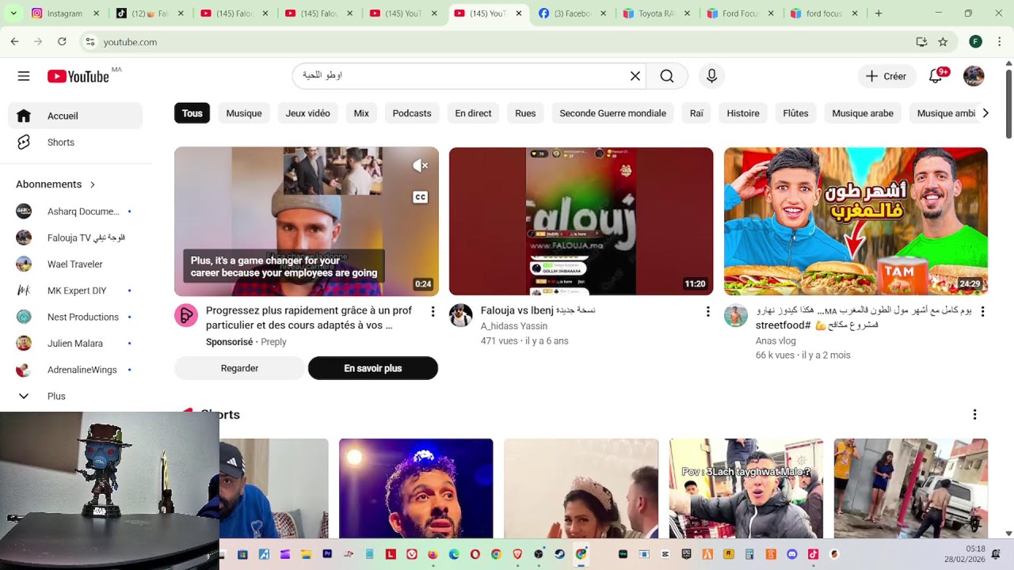
Task: Select the Tous filter chip
Action: pyautogui.click(x=193, y=113)
